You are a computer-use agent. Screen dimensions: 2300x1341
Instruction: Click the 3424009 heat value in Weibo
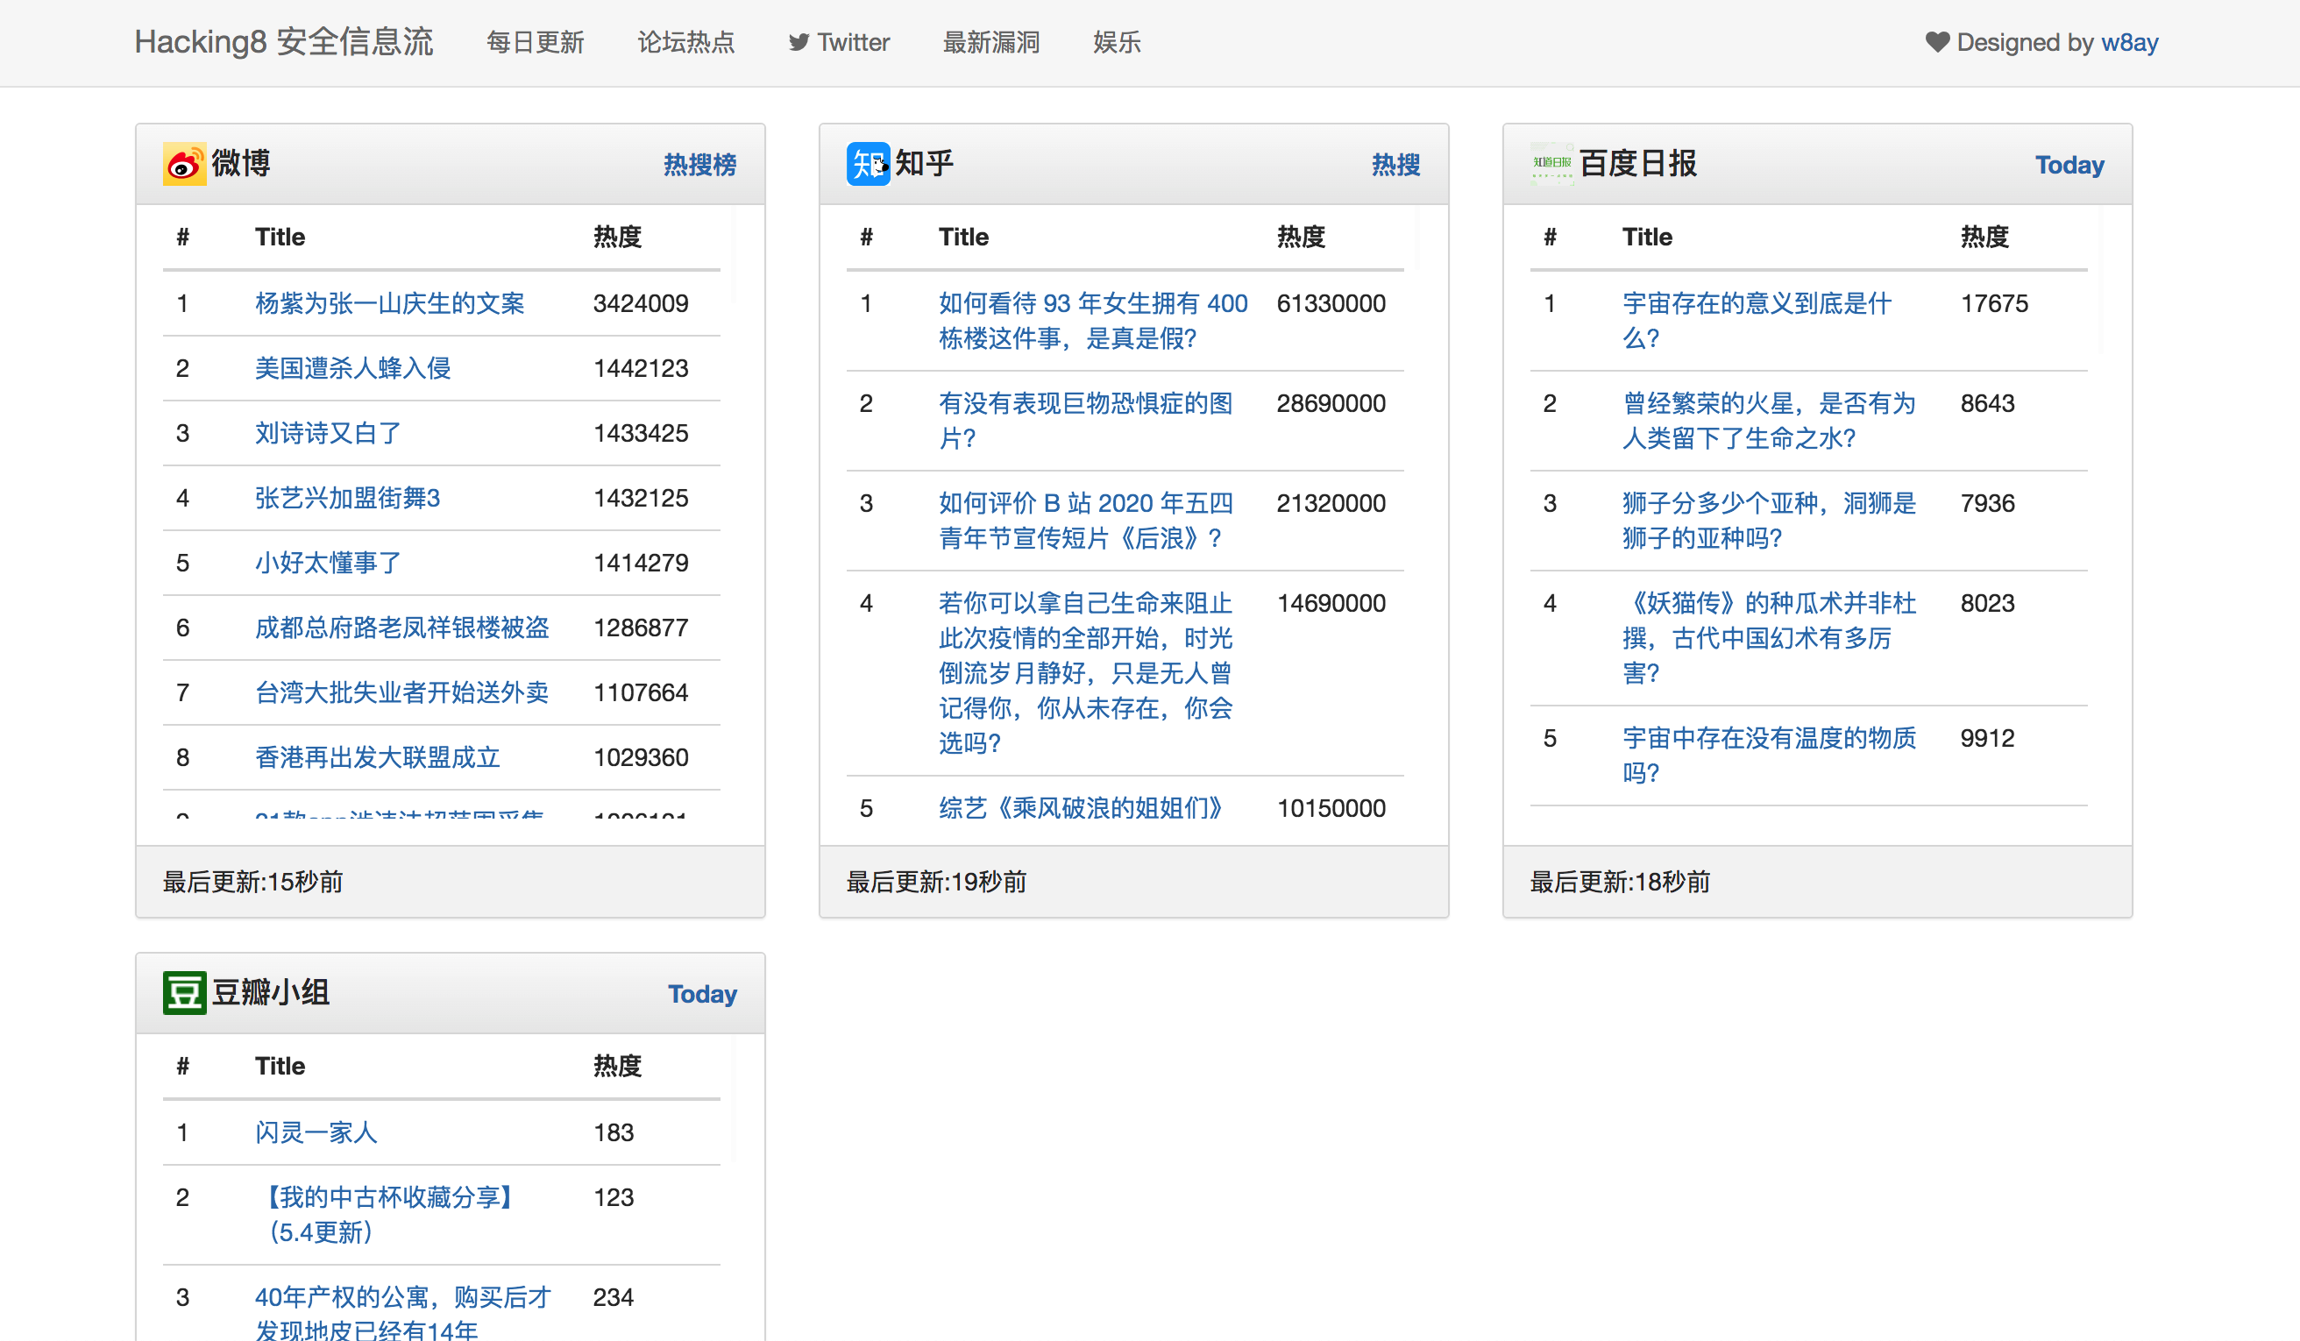pyautogui.click(x=641, y=304)
